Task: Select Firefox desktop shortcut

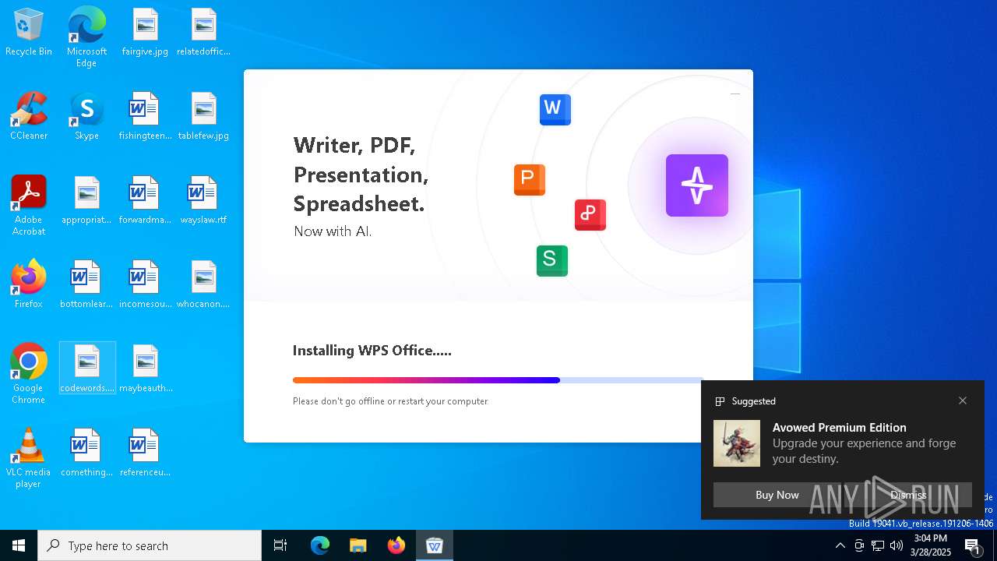Action: [x=29, y=285]
